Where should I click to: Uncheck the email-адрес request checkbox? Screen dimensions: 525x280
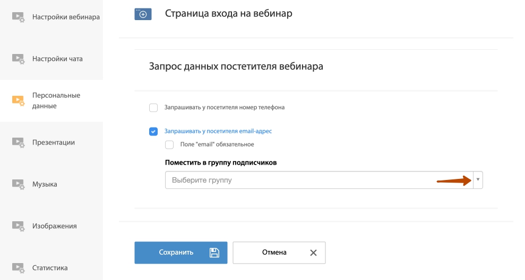click(x=153, y=131)
